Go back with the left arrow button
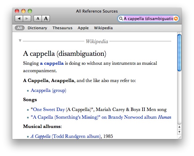The height and width of the screenshot is (156, 194). coord(19,18)
